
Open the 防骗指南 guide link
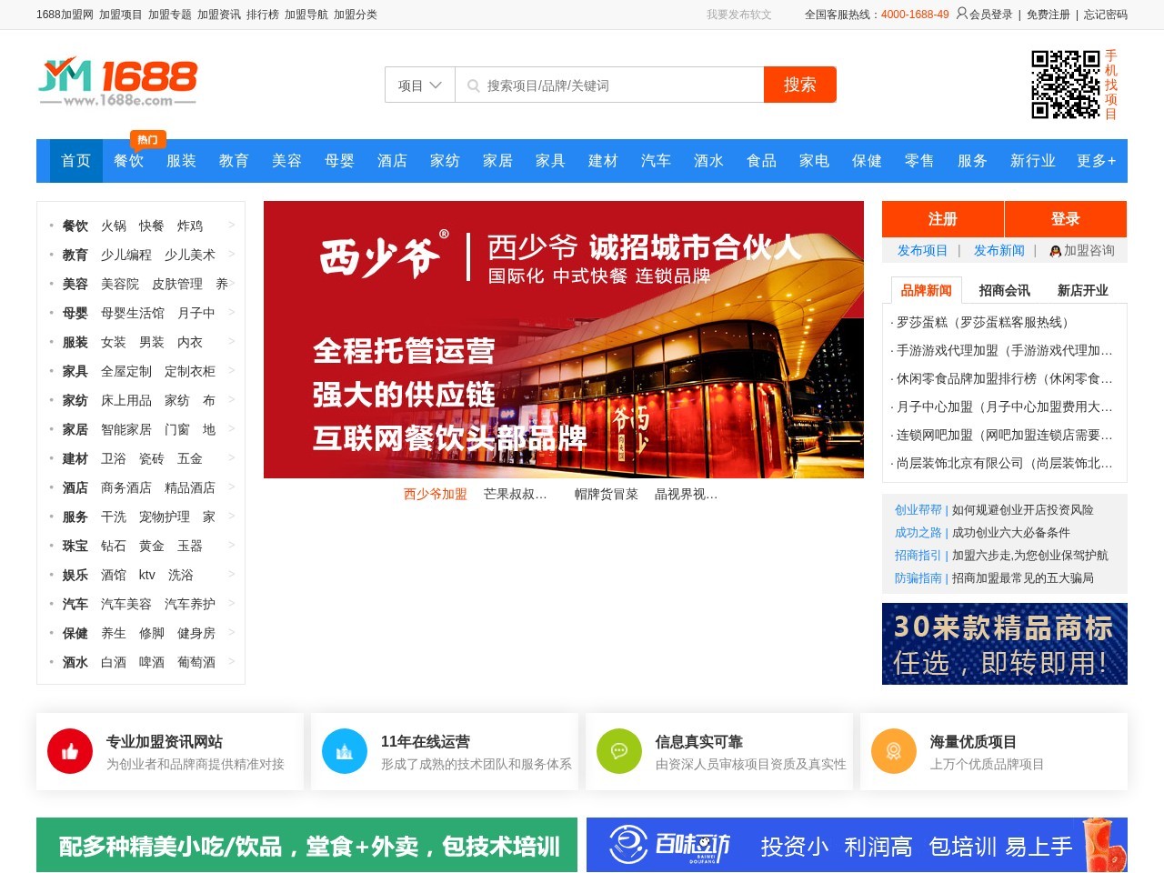[918, 577]
